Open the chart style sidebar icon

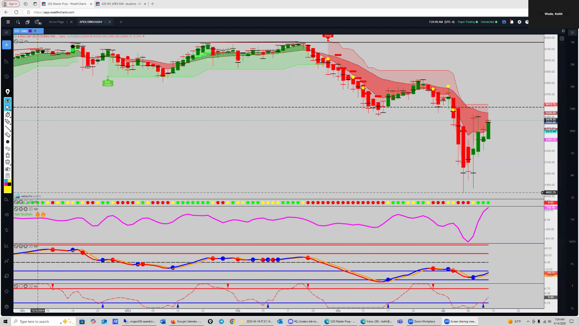coord(6,61)
